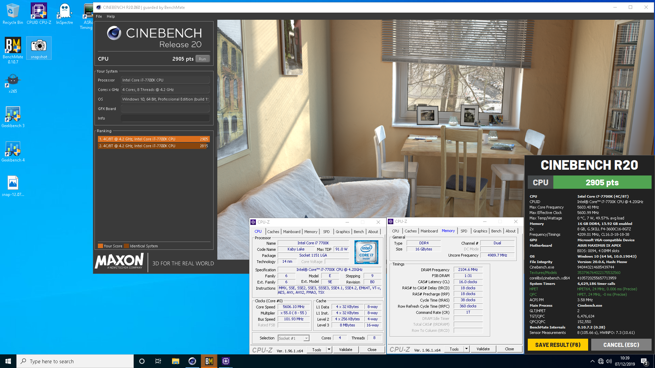Open the Graphics tab in the left CPU-Z window

(343, 232)
